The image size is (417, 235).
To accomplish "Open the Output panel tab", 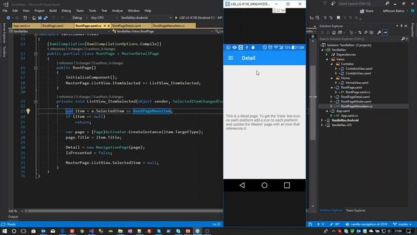I will click(13, 217).
